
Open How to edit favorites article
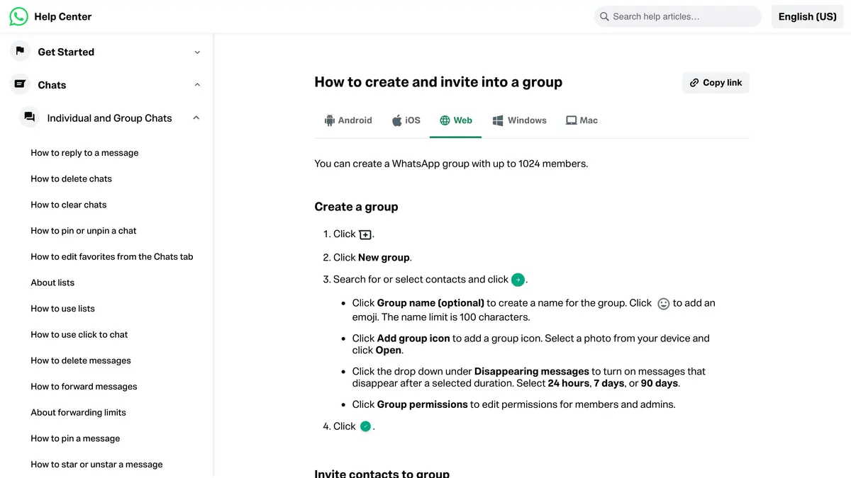(x=111, y=256)
